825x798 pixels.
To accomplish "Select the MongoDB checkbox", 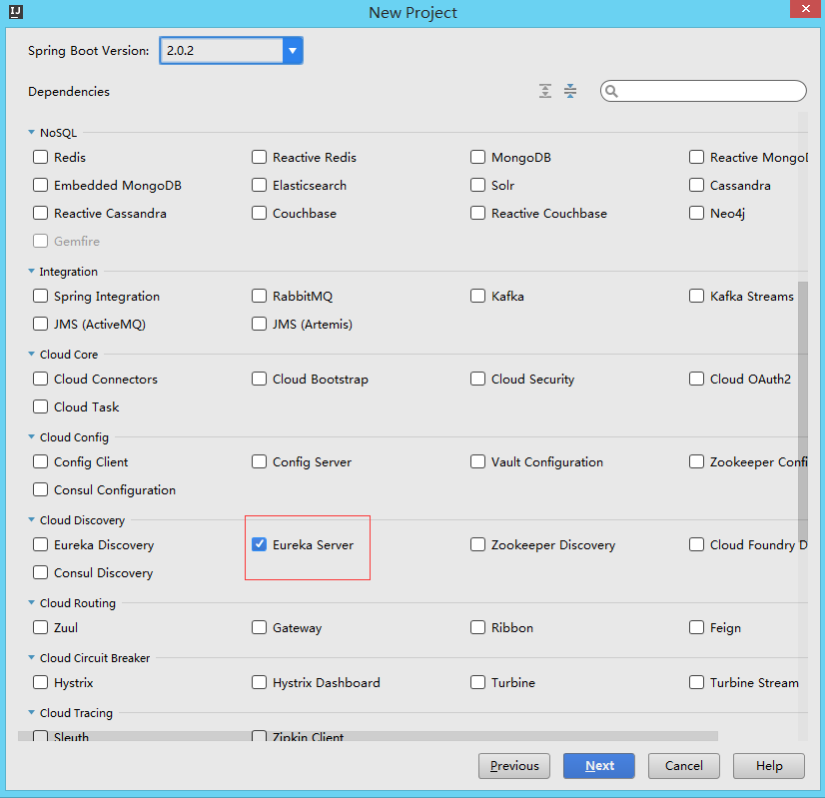I will (x=477, y=157).
